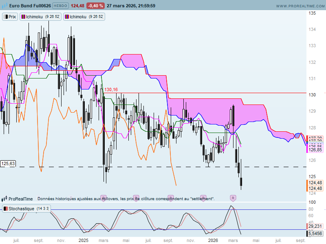Image resolution: width=326 pixels, height=244 pixels.
Task: Click the 29,231 stochastic axis value tag
Action: [315, 226]
